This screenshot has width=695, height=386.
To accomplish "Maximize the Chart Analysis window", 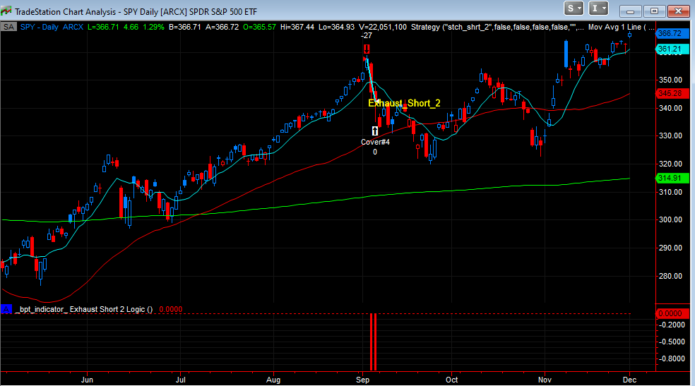I will point(654,11).
